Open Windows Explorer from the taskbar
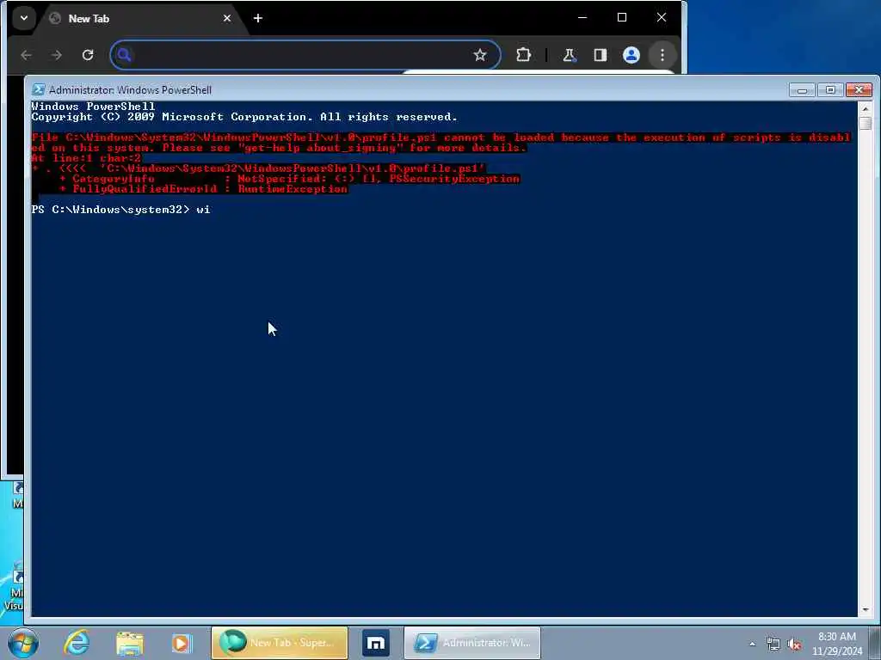 [x=130, y=643]
